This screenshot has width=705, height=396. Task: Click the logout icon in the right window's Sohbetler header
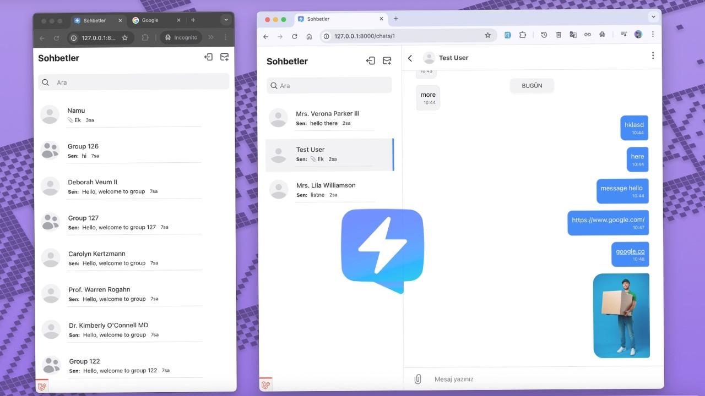pyautogui.click(x=371, y=61)
